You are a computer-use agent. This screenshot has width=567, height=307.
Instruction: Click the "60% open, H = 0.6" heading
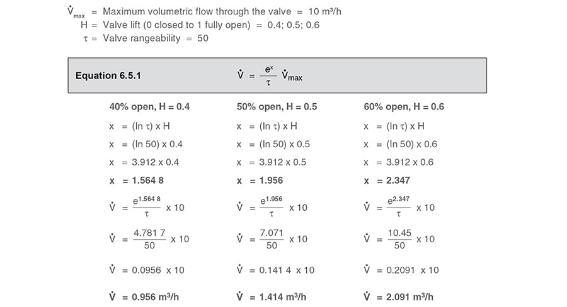(404, 106)
